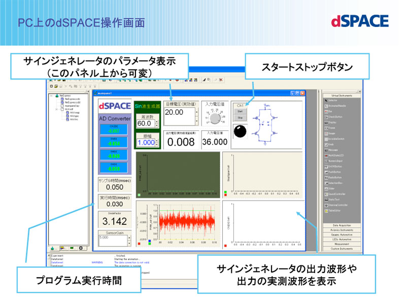Close the instrument selector panel
The image size is (406, 306).
coord(359,91)
